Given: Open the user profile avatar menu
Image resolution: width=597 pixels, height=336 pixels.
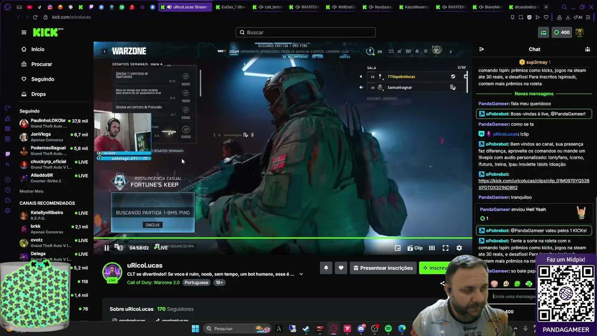Looking at the screenshot, I should tap(580, 32).
